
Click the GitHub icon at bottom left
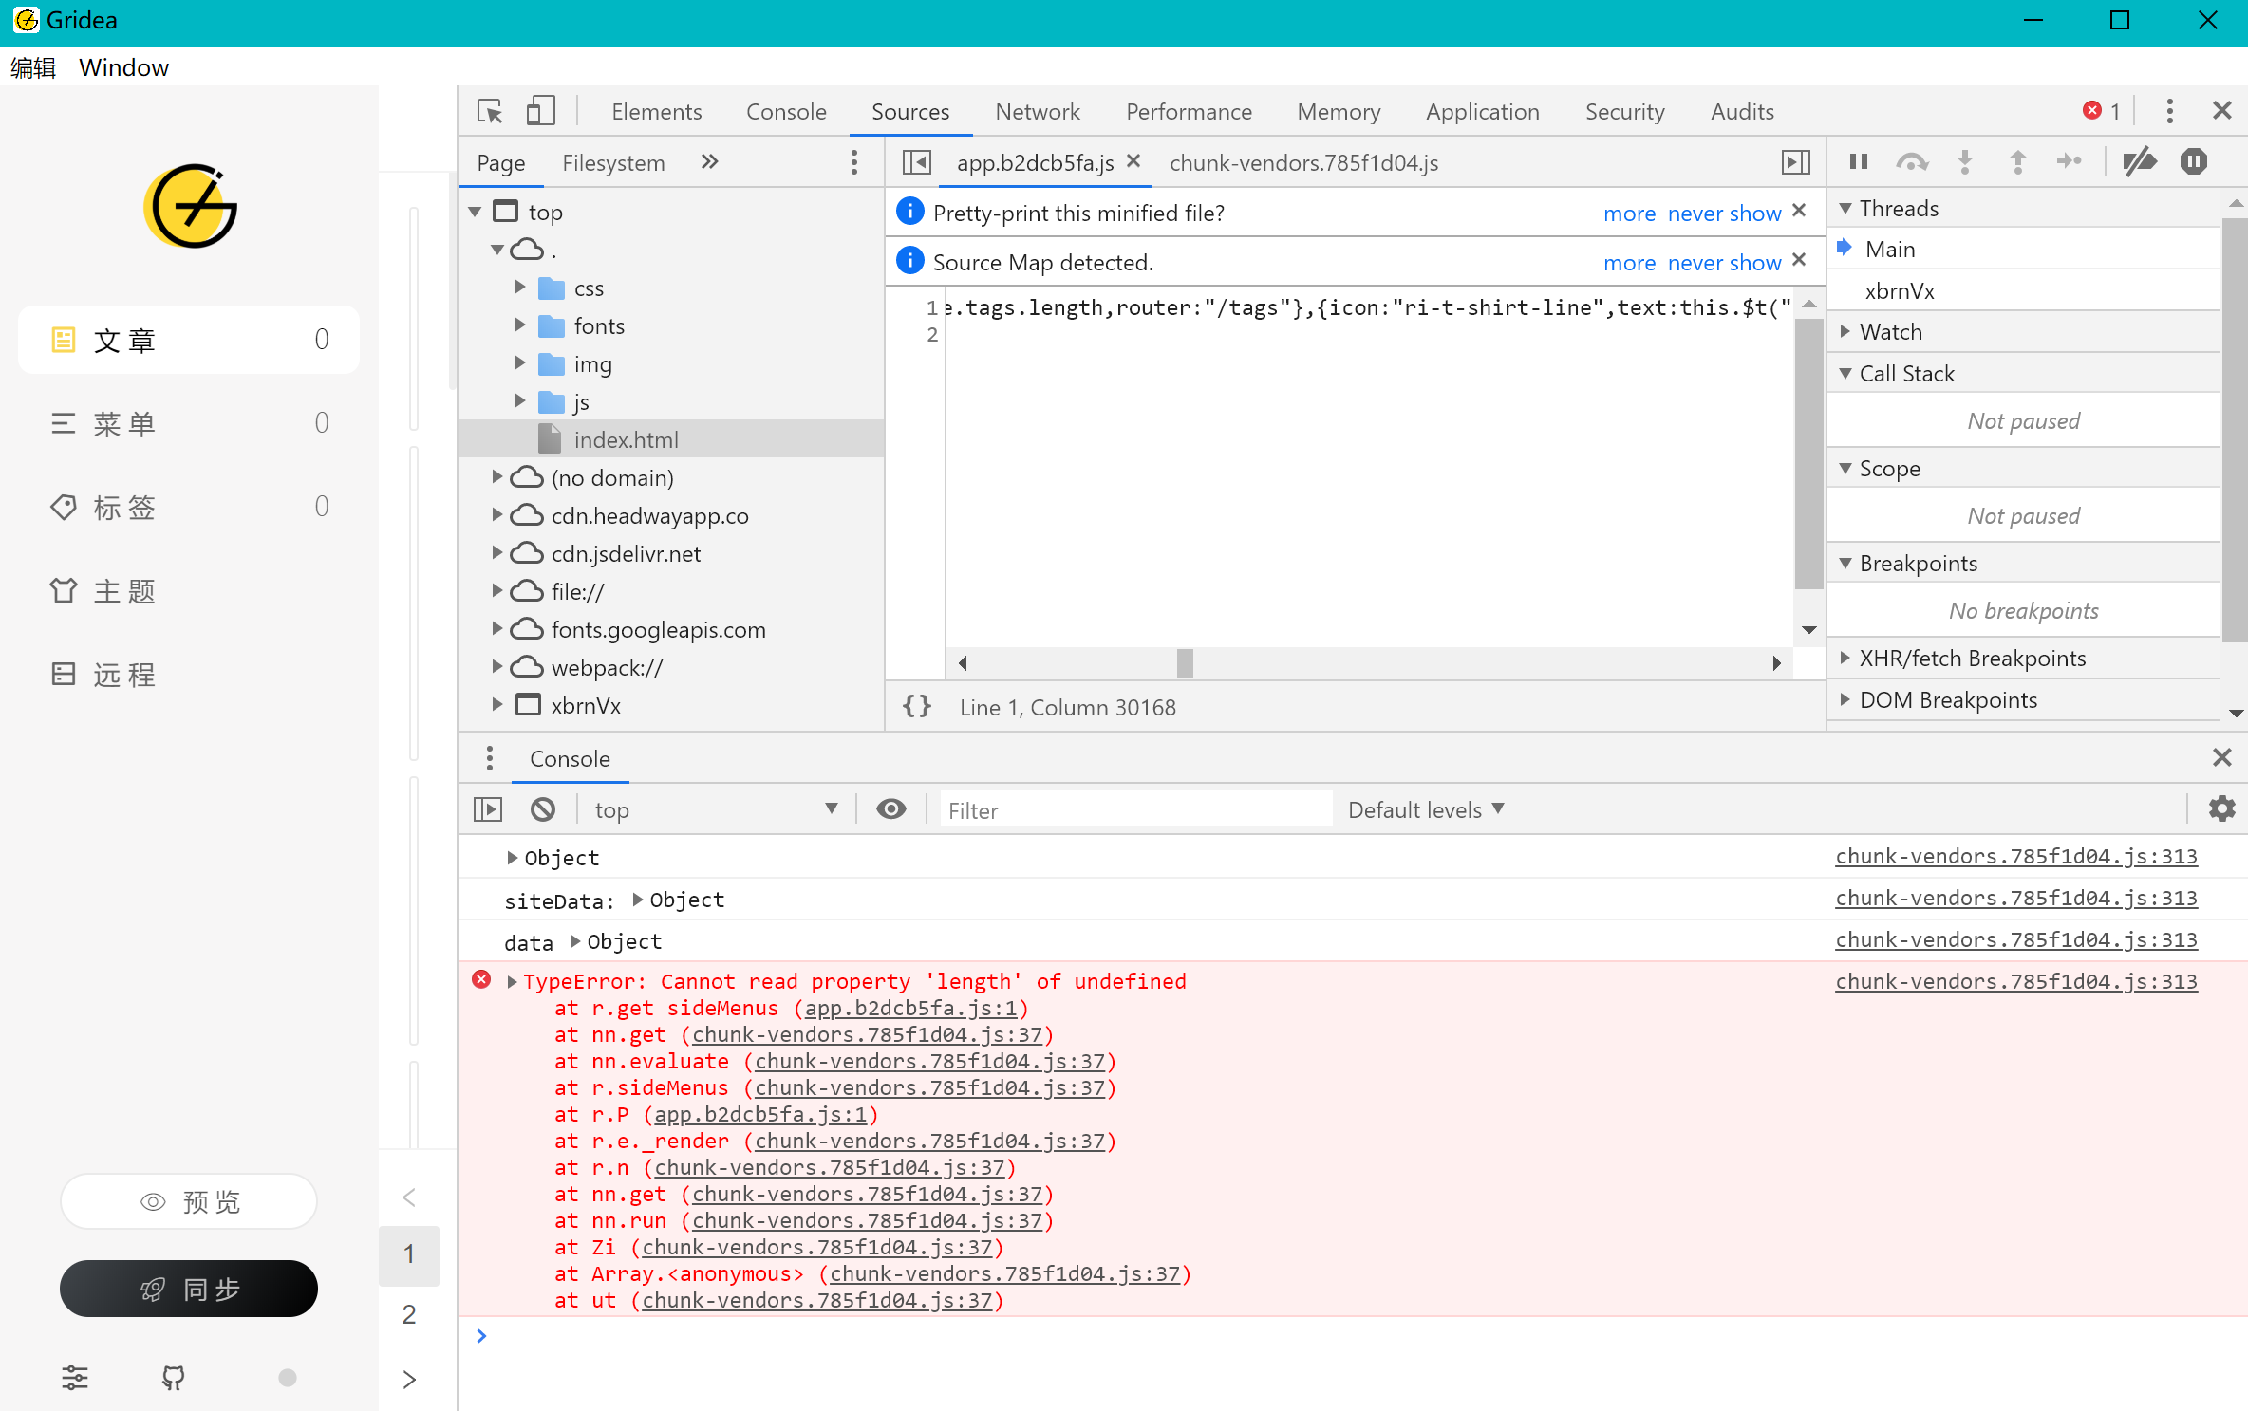(x=174, y=1378)
